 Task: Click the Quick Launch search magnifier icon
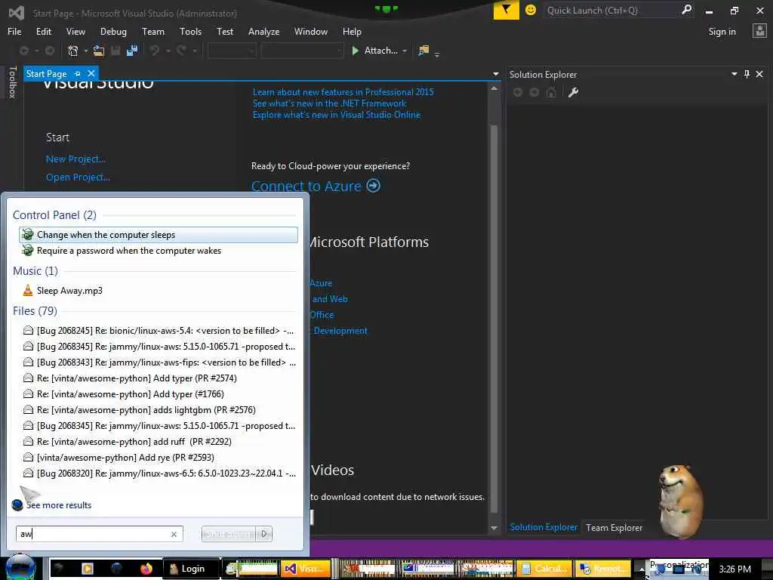[686, 10]
